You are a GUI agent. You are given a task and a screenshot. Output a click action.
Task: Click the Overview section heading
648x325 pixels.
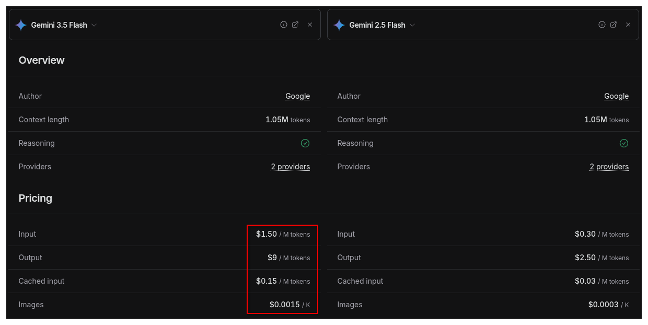(42, 60)
